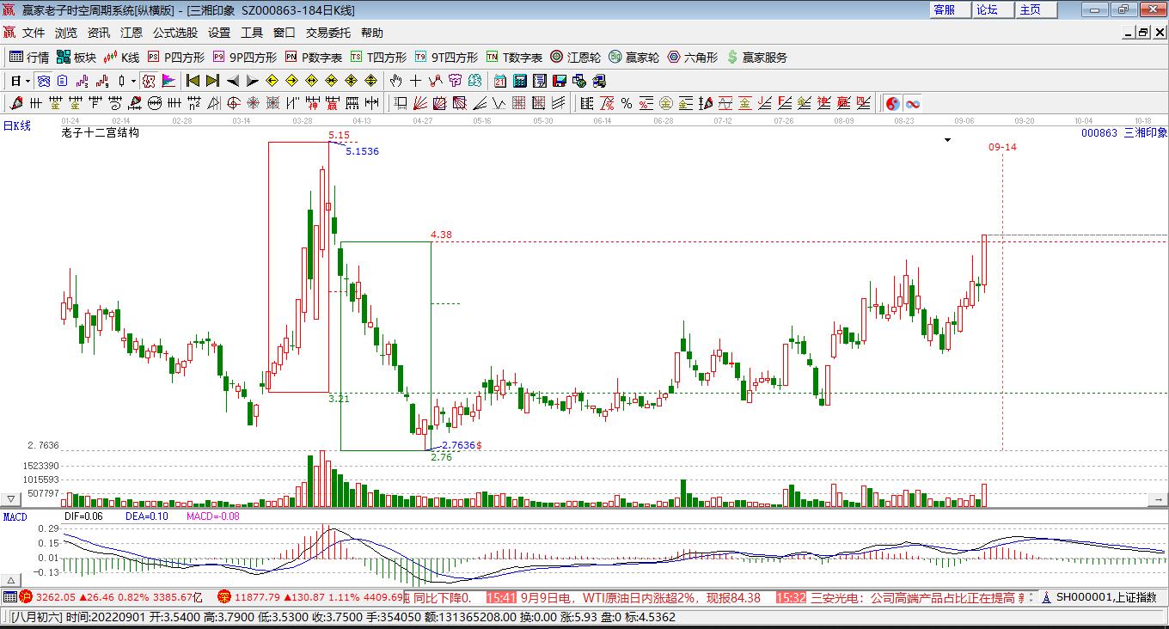This screenshot has width=1169, height=629.
Task: Select the rectangle measure tool
Action: [401, 103]
